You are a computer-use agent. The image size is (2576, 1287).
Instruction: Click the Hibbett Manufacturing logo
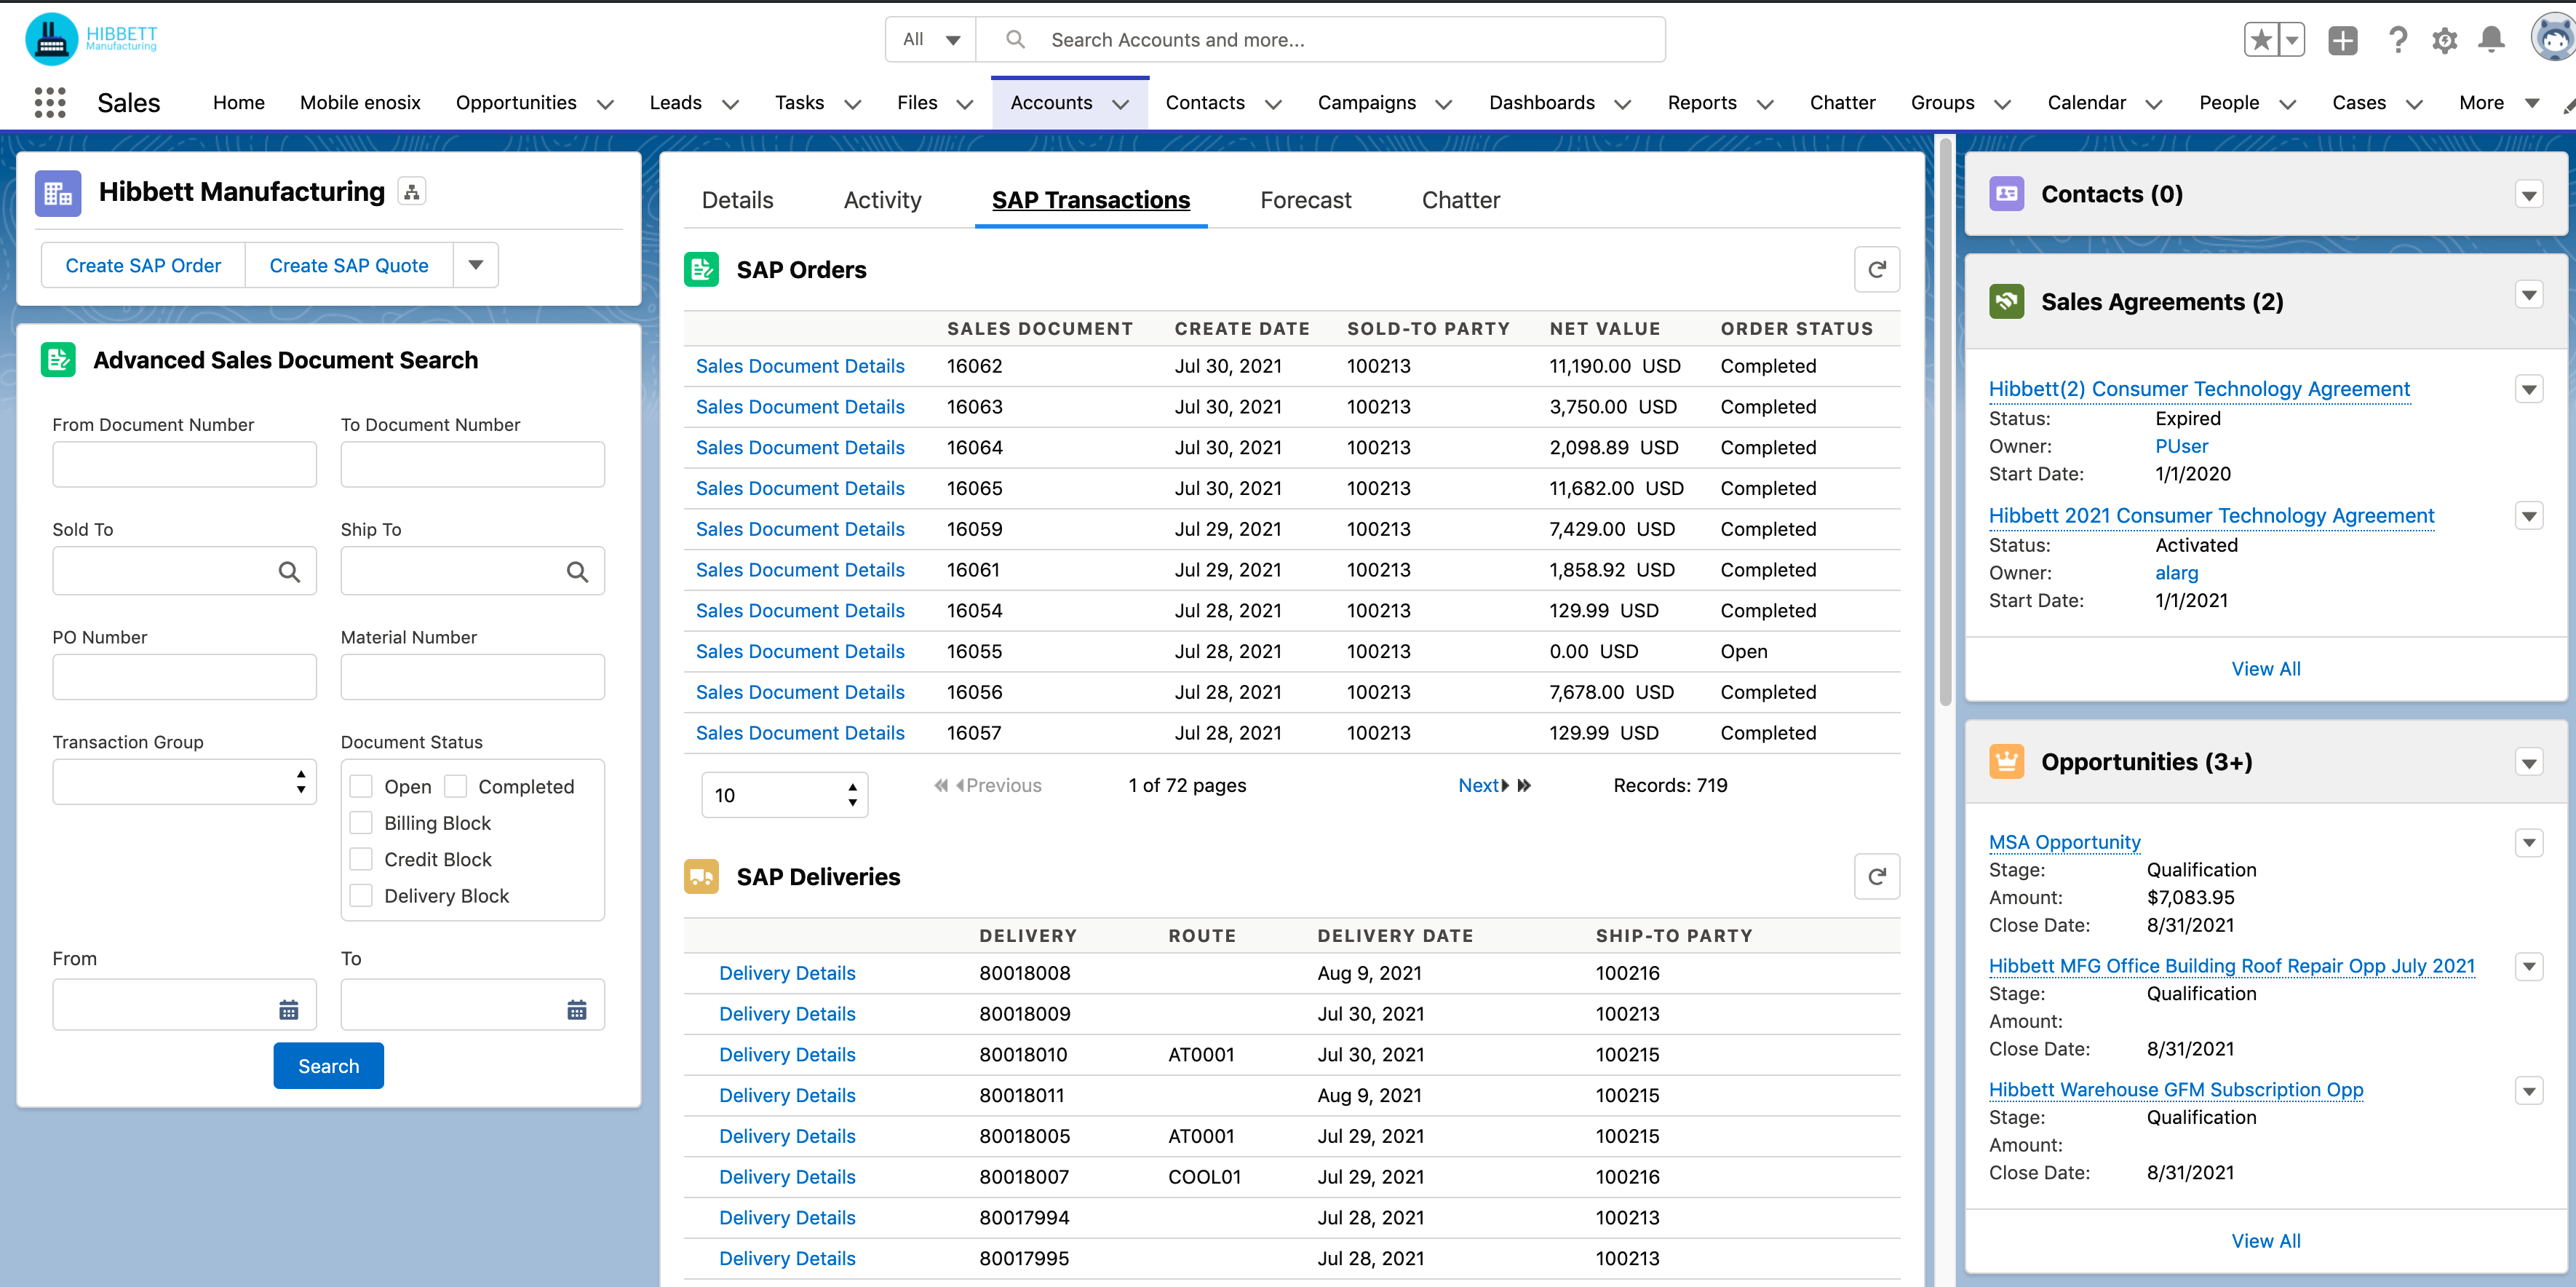coord(92,39)
